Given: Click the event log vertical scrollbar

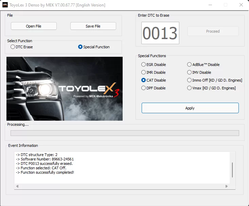Looking at the screenshot, I should tap(232, 170).
